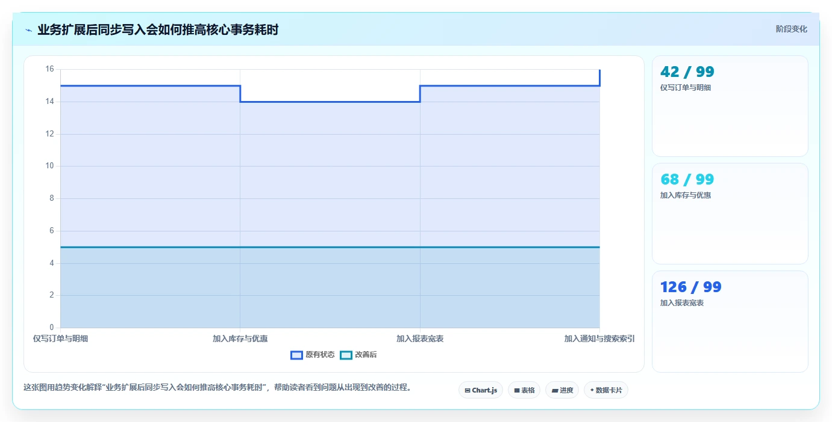Click the y-axis value 8
This screenshot has height=422, width=832.
pyautogui.click(x=52, y=198)
